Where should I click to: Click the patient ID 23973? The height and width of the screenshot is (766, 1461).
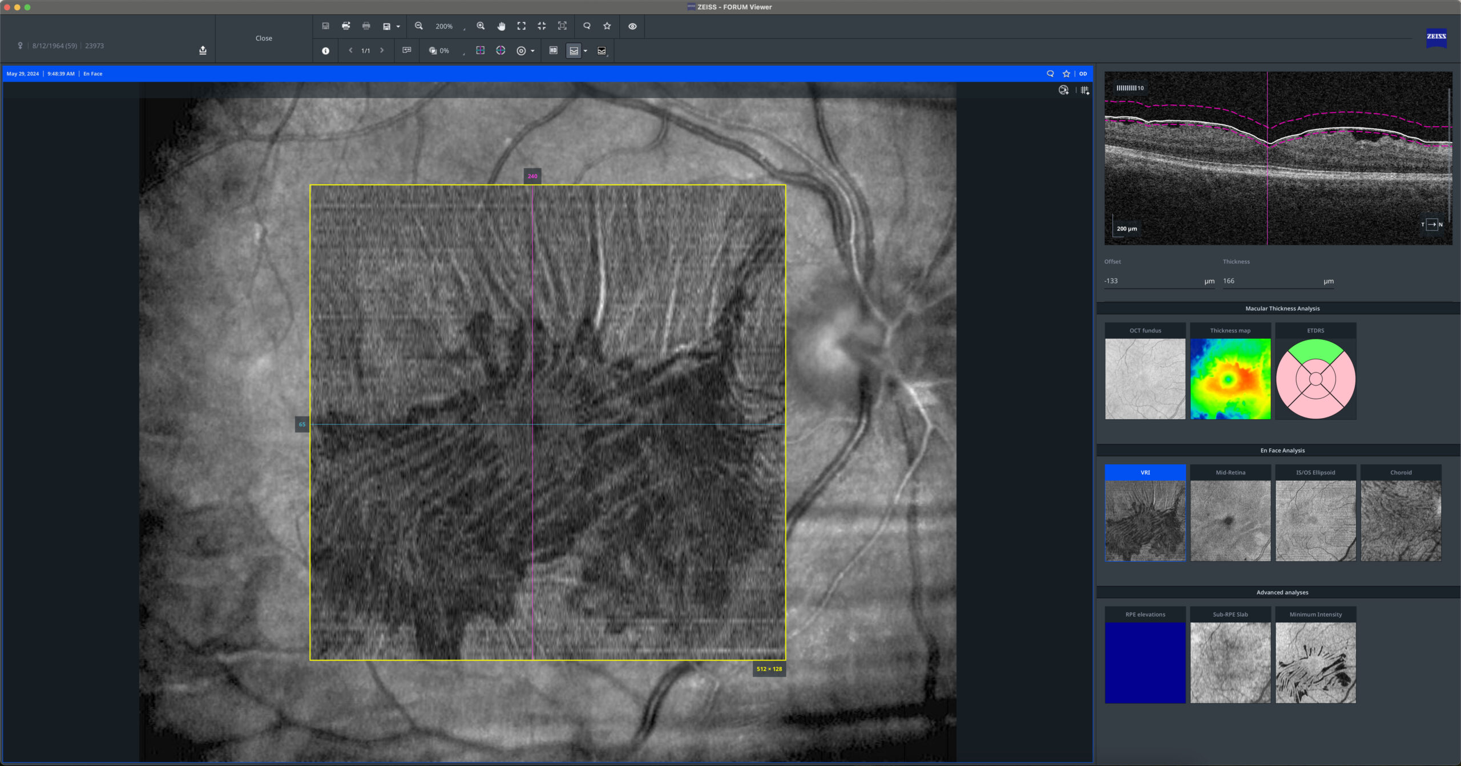(x=95, y=46)
